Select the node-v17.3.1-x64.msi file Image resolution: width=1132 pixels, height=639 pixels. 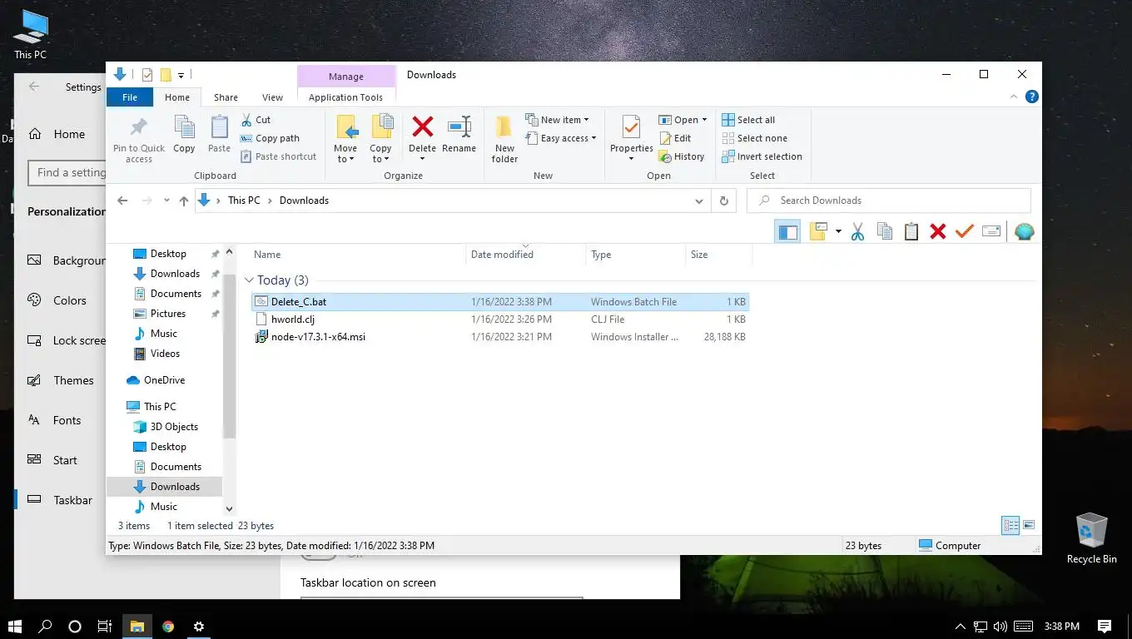318,337
